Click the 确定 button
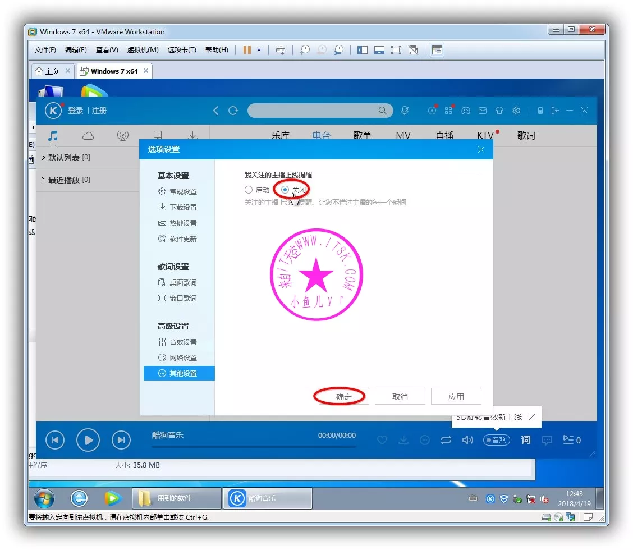The height and width of the screenshot is (550, 633). 343,396
